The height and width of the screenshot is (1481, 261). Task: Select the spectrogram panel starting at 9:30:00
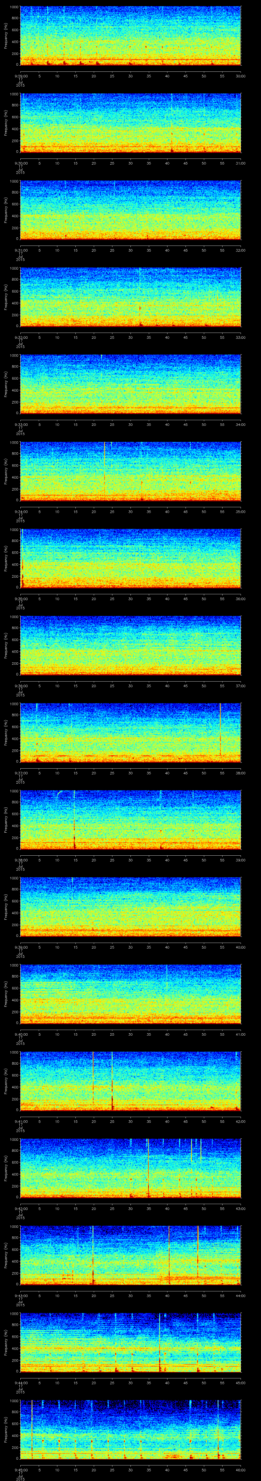pos(130,123)
